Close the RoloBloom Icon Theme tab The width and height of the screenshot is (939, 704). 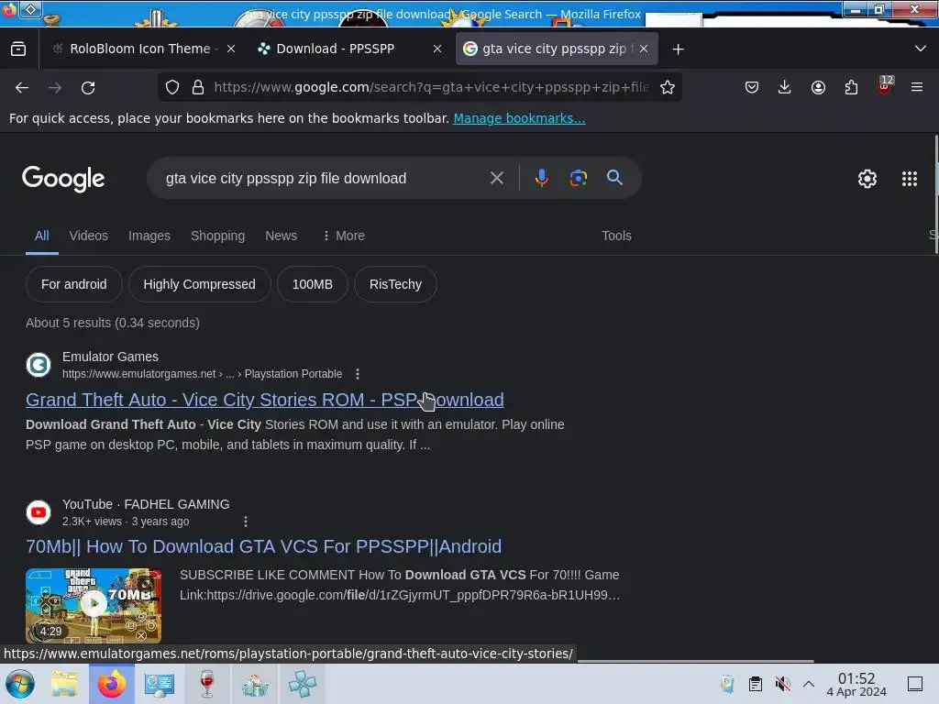click(x=231, y=49)
